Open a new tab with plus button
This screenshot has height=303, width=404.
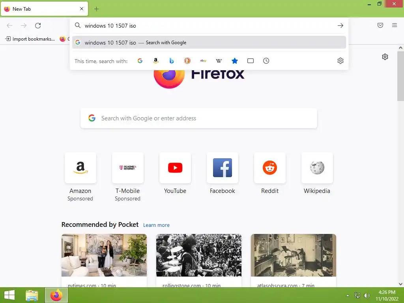click(96, 9)
